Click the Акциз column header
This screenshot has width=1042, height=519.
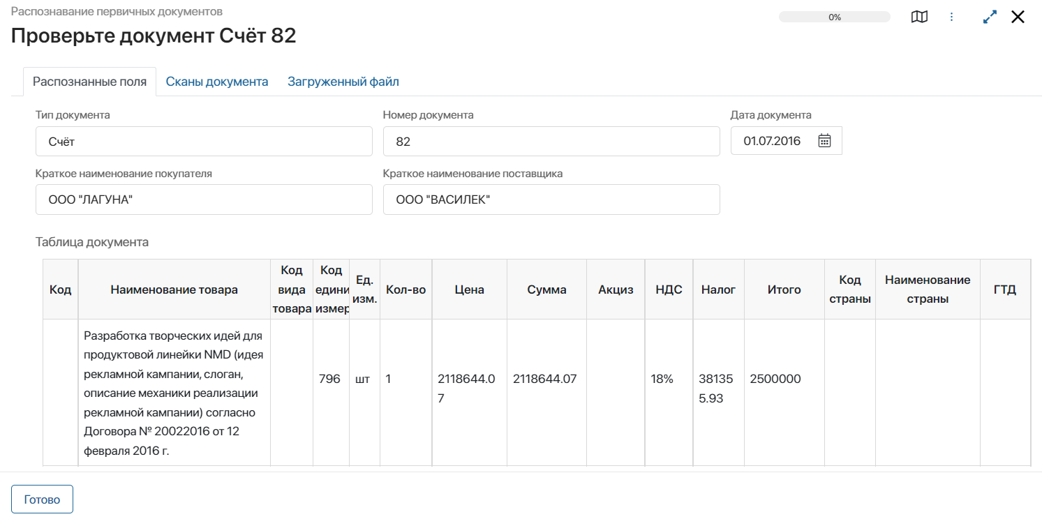click(x=616, y=289)
